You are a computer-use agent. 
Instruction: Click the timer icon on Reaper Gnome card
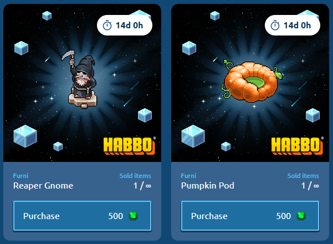pyautogui.click(x=107, y=26)
